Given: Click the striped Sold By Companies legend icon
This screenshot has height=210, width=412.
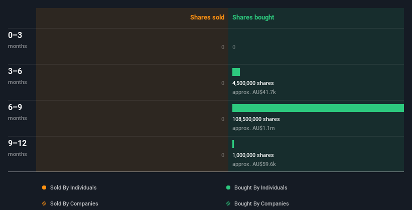Looking at the screenshot, I should click(44, 203).
